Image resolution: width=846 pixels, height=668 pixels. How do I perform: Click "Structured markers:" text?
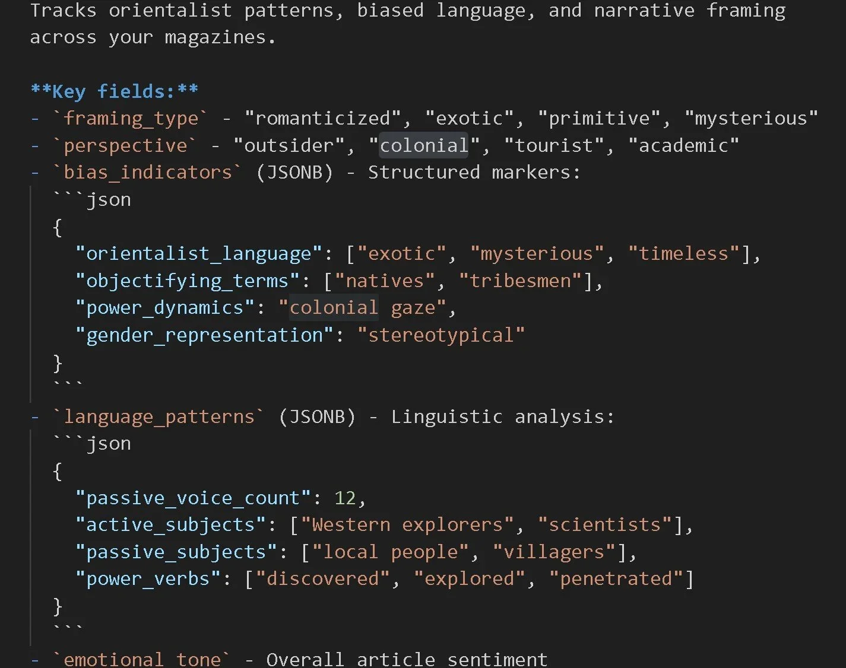pyautogui.click(x=474, y=172)
